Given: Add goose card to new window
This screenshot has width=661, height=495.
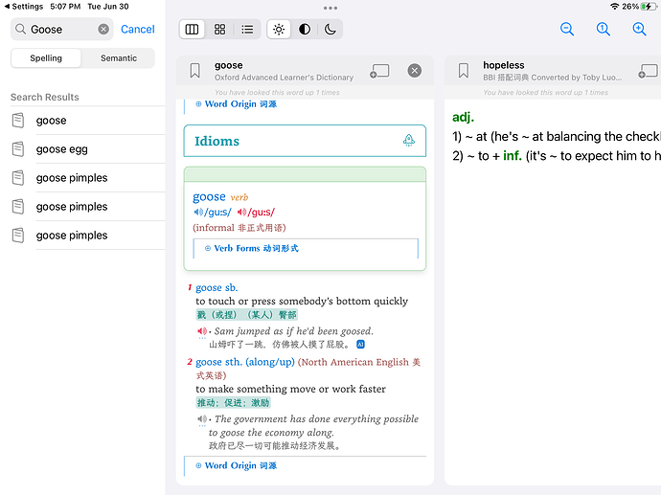Looking at the screenshot, I should pyautogui.click(x=379, y=71).
